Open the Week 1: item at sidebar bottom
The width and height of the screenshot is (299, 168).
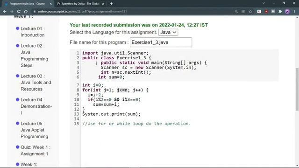pyautogui.click(x=29, y=164)
